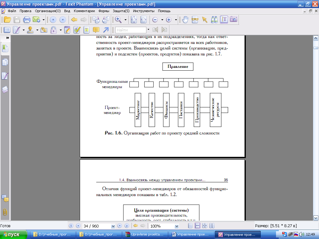Zoom out with the minus circle button
The height and width of the screenshot is (239, 319).
tap(155, 20)
